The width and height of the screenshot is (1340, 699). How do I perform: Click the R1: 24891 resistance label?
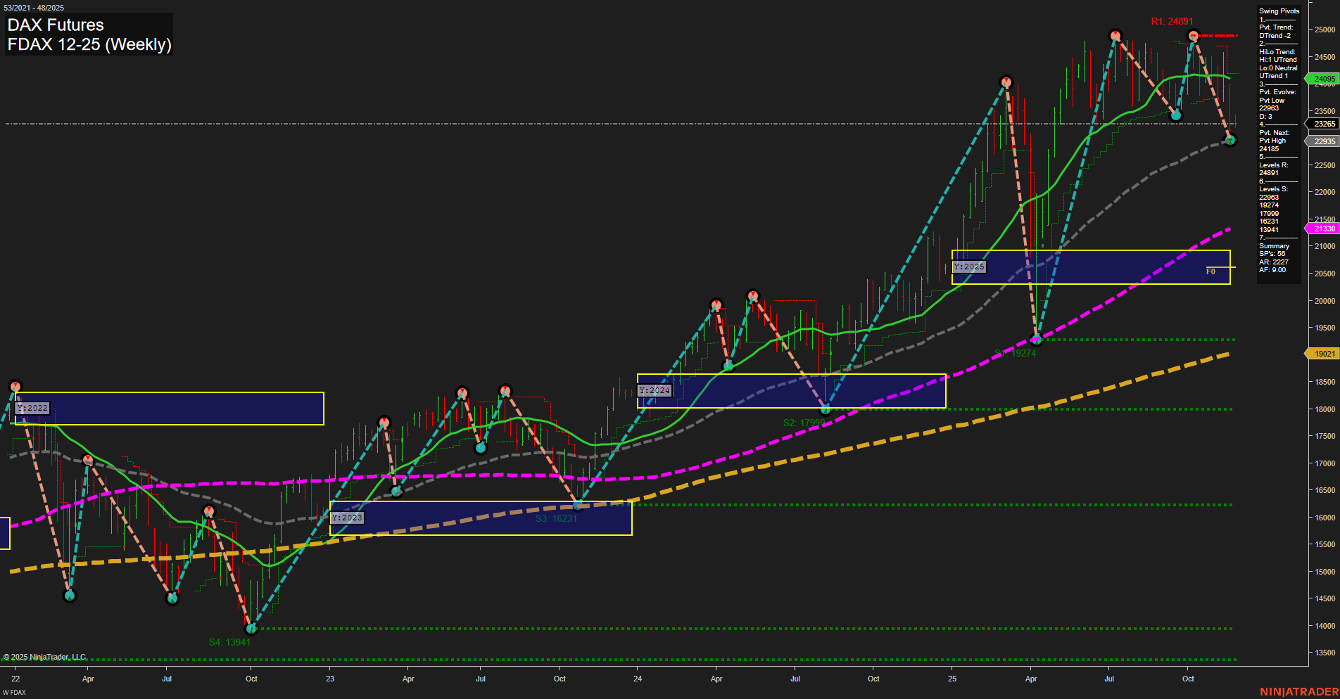(x=1171, y=22)
